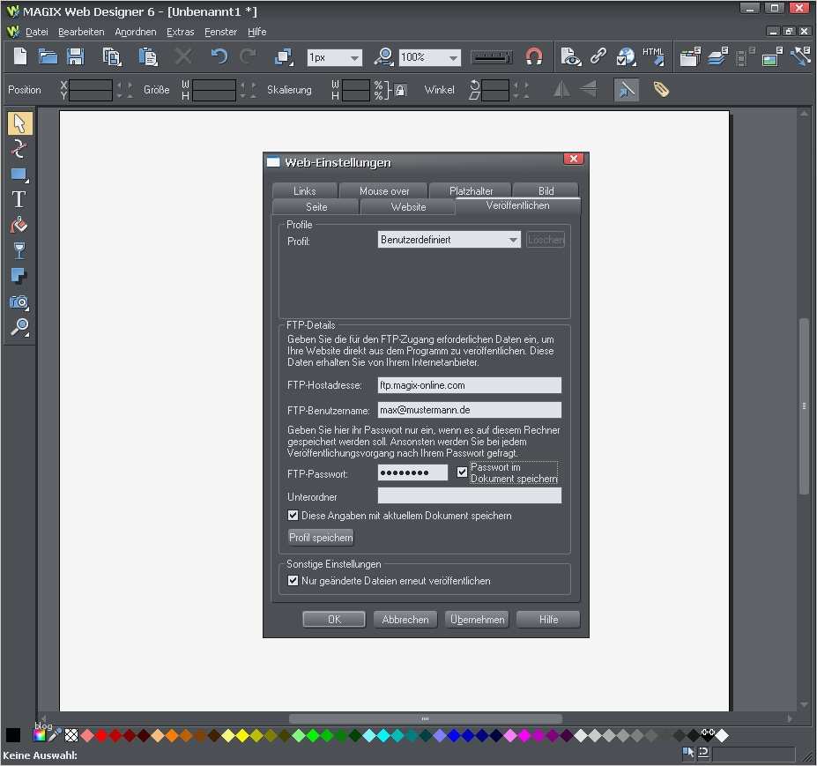Screen dimensions: 817x766
Task: Select the Transparency tool with the wine glass icon
Action: click(x=19, y=250)
